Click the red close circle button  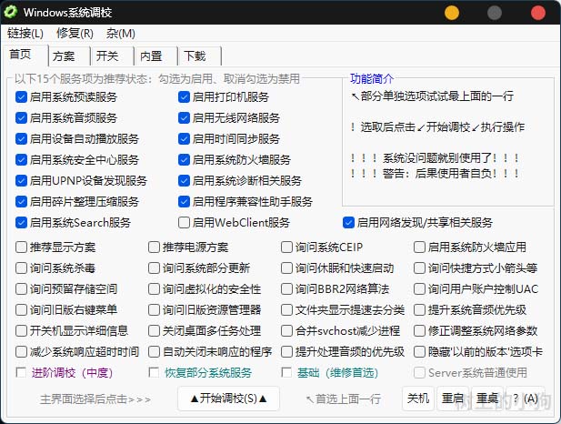coord(537,13)
